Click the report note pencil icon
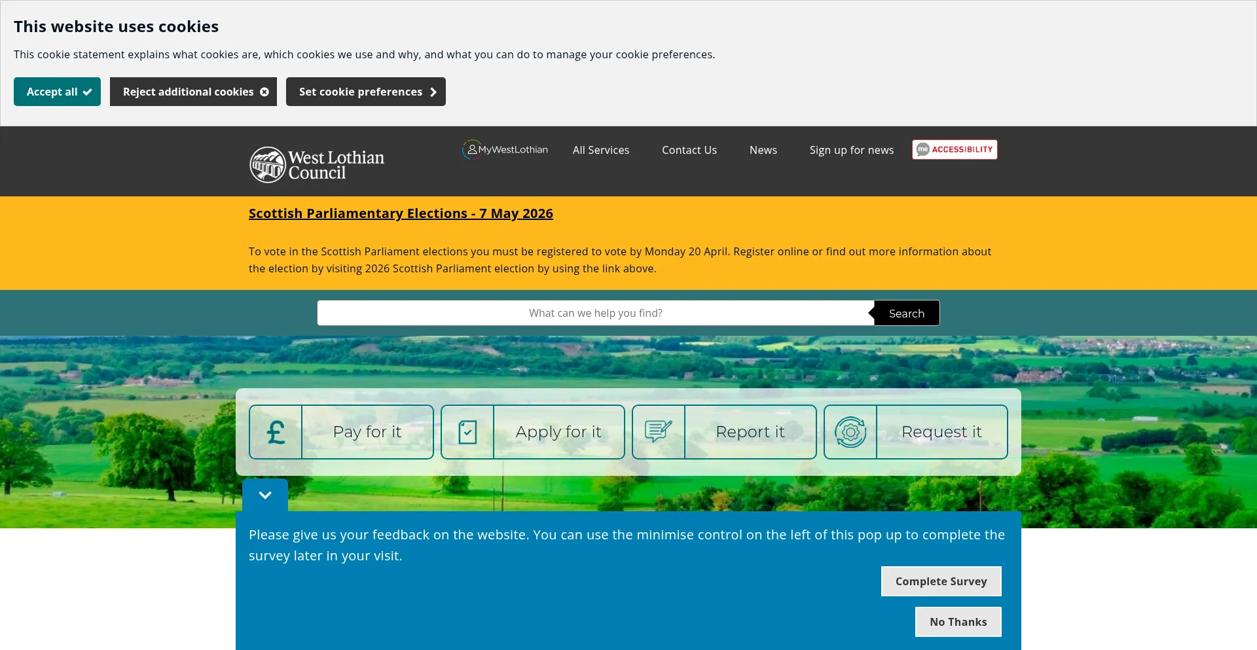Viewport: 1257px width, 650px height. click(x=659, y=432)
